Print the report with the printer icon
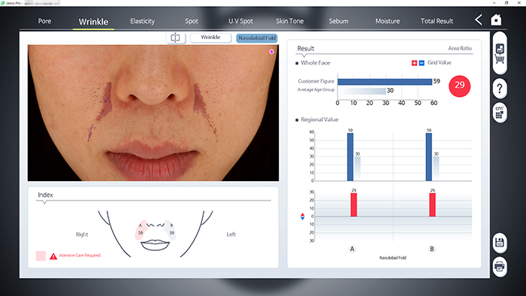Screen dimensions: 526x296 [x=500, y=267]
